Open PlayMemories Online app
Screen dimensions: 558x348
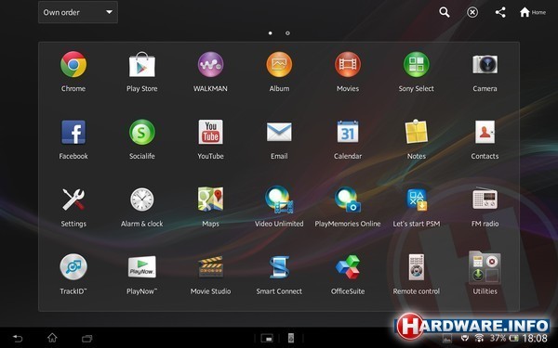coord(348,200)
